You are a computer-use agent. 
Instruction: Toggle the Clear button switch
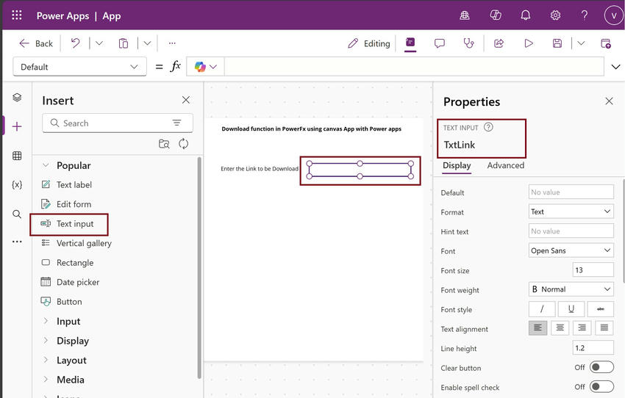tap(601, 367)
